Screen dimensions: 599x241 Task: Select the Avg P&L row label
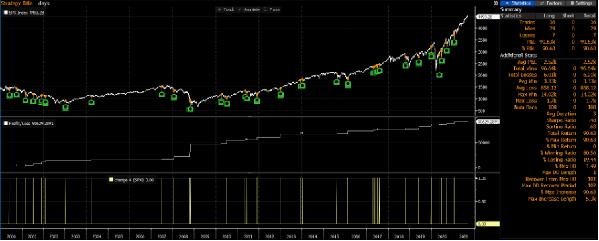527,62
